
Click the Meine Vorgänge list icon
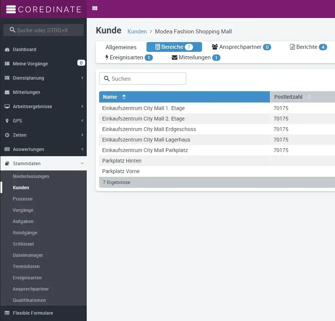[x=7, y=64]
